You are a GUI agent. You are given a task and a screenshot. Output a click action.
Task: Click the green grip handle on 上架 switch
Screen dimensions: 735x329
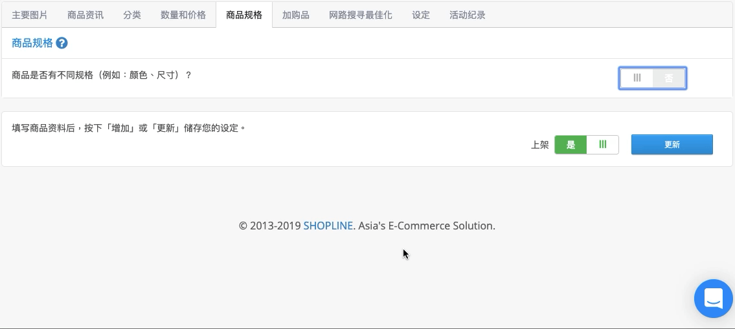pyautogui.click(x=603, y=145)
